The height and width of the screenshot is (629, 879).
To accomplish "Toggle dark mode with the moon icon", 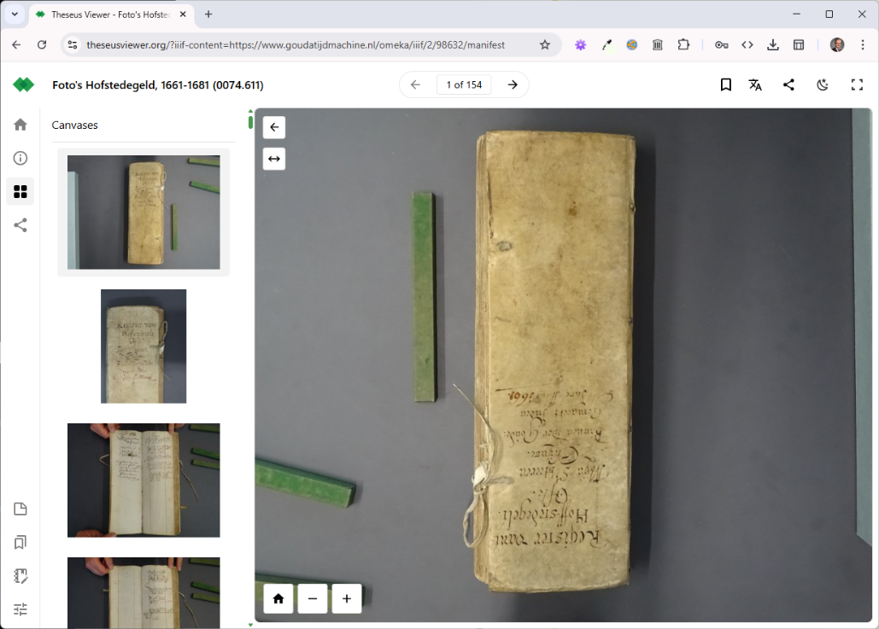I will click(x=823, y=84).
